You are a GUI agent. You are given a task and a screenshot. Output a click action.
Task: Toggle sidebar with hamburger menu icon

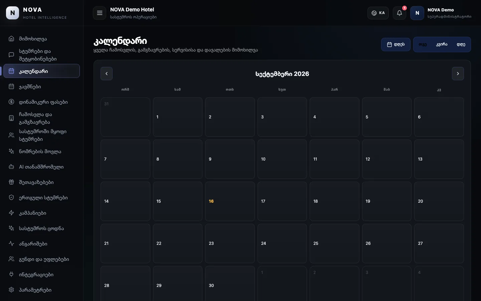pos(100,13)
